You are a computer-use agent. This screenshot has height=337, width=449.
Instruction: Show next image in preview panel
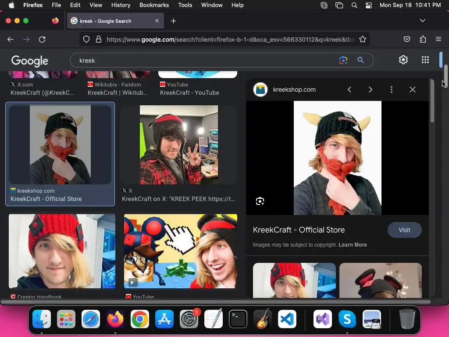(370, 90)
